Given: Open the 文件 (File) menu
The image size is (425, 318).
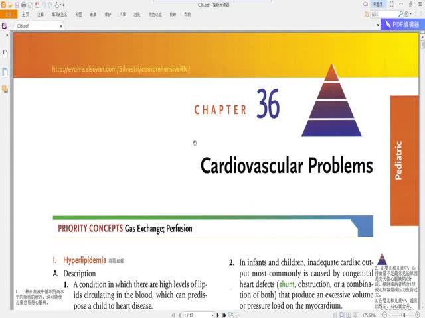Looking at the screenshot, I should click(9, 13).
